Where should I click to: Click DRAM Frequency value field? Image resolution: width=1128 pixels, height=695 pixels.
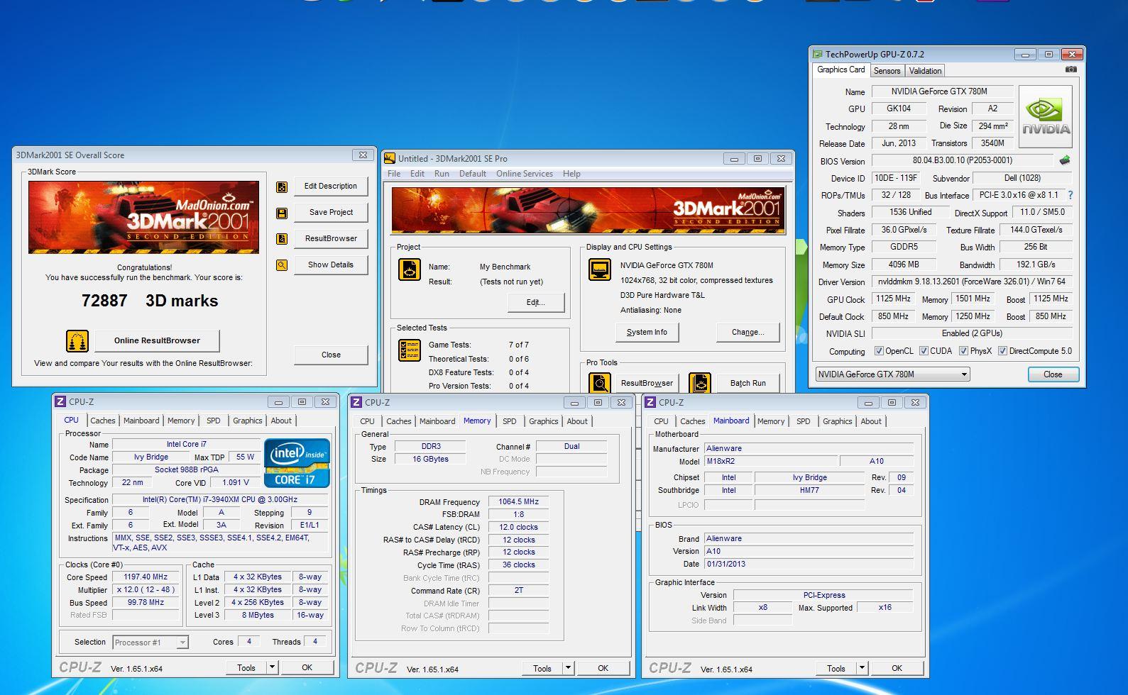click(518, 501)
